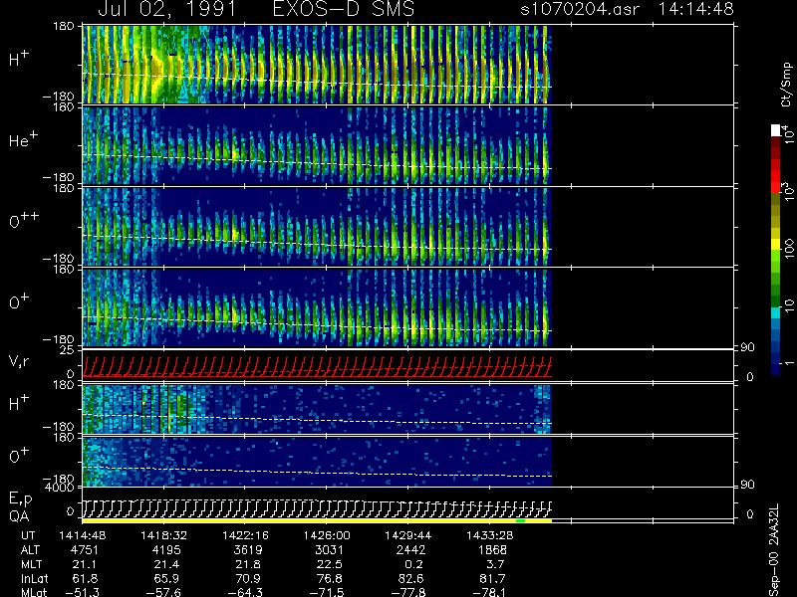Screen dimensions: 797x597
Task: Click the MLat value '-51.3'
Action: tap(82, 592)
